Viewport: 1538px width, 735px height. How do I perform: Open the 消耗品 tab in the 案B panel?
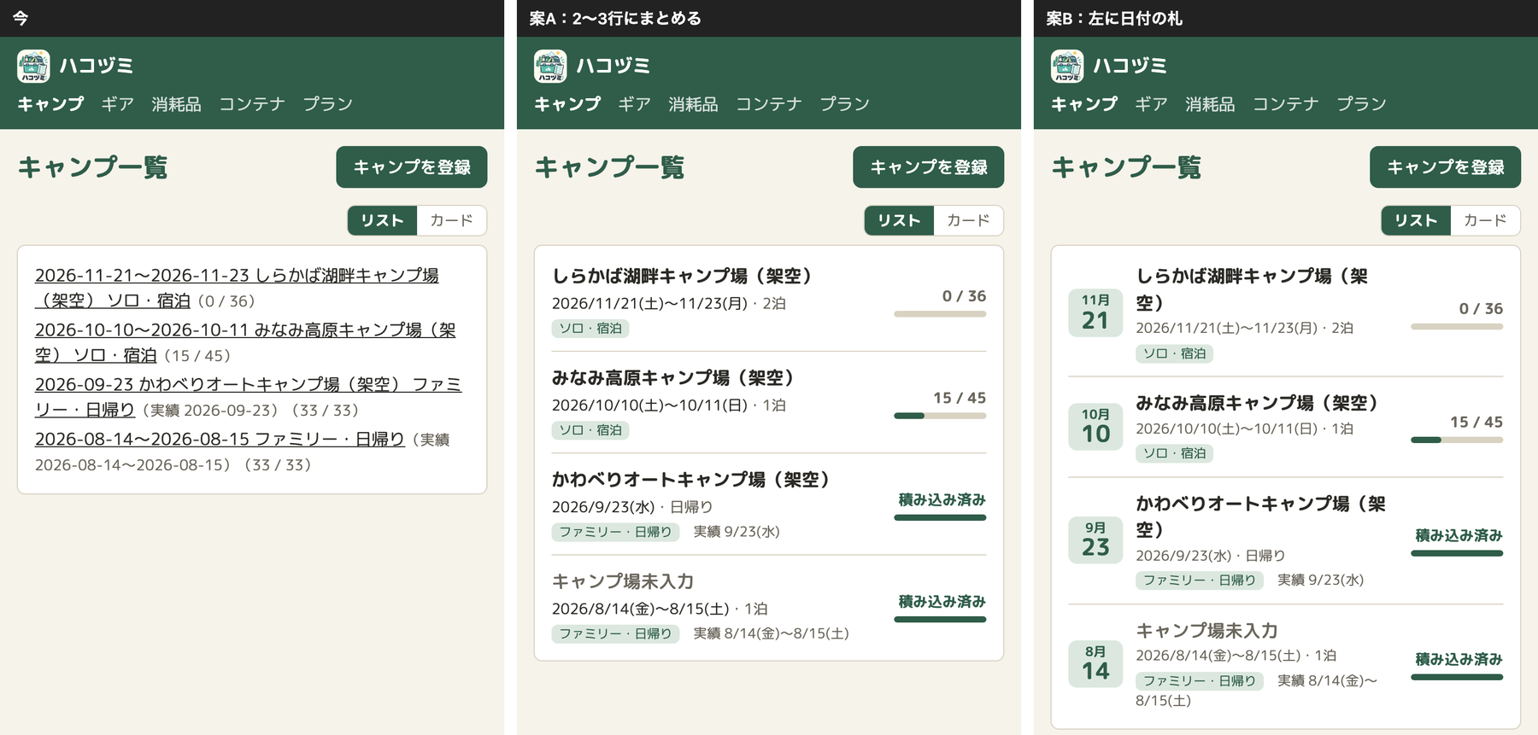(1210, 104)
